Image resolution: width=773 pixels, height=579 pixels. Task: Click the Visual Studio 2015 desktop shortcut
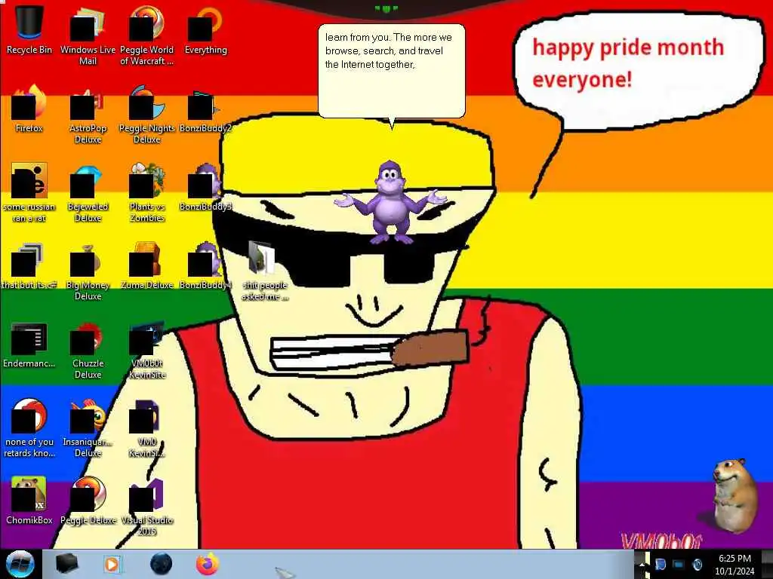[x=146, y=506]
